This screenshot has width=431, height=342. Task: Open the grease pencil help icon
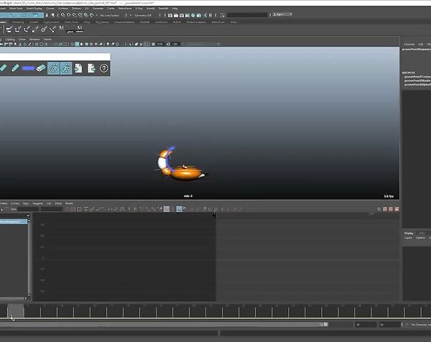click(104, 68)
